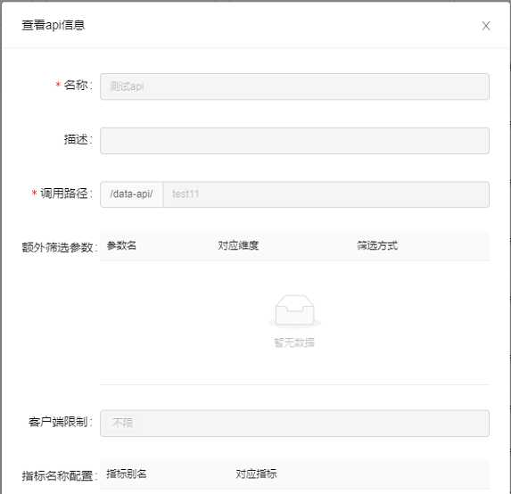Click the 名称 input showing 测试api

[x=294, y=86]
